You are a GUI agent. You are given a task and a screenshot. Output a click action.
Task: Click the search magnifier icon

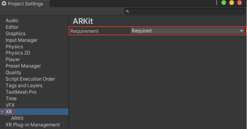point(128,11)
